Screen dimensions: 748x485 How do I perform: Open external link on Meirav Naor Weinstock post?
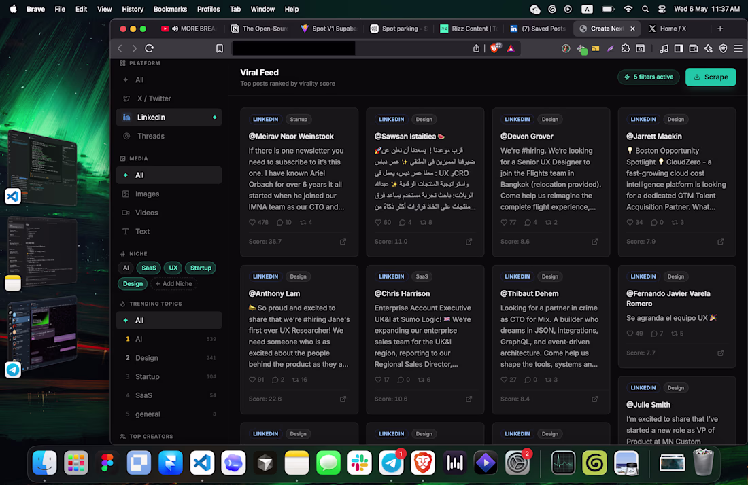(x=343, y=242)
